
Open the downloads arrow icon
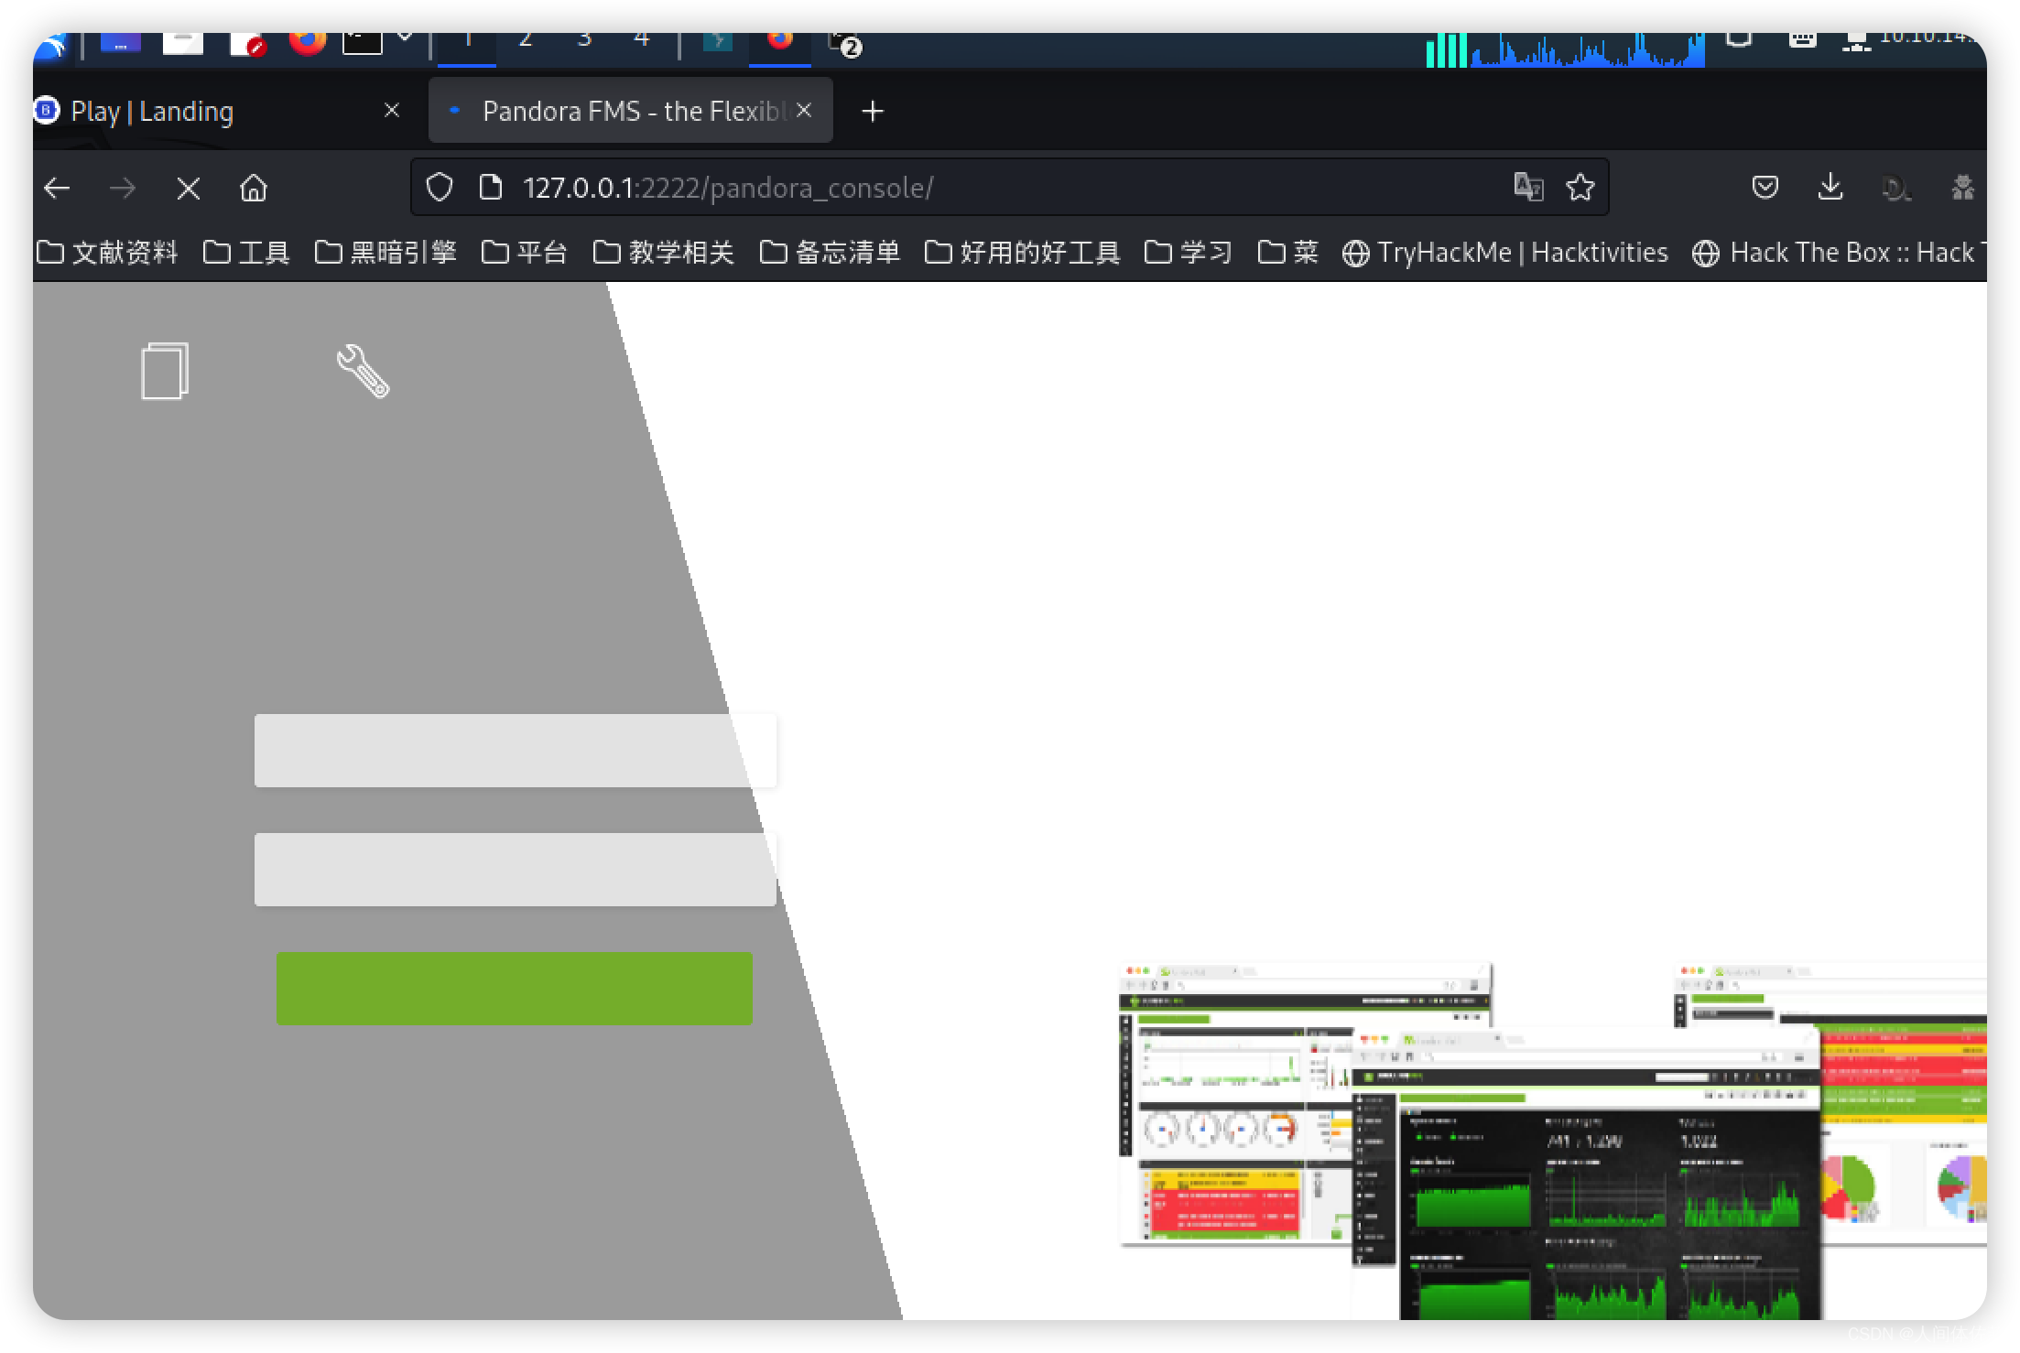click(1830, 188)
